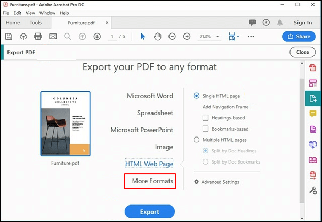
Task: Enable Headings-based navigation frame
Action: [206, 118]
